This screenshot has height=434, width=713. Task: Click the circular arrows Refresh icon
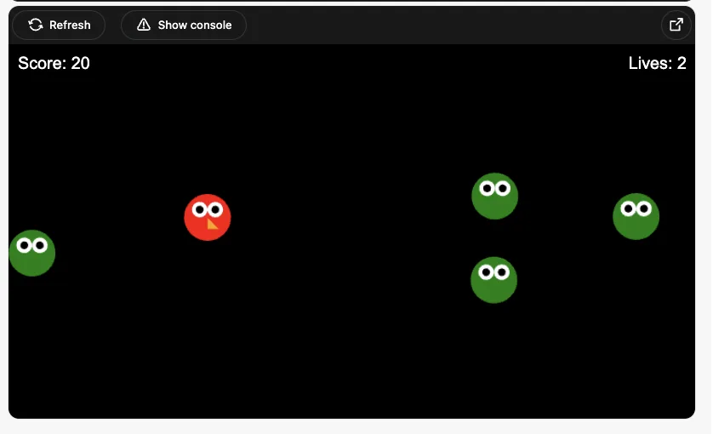36,25
